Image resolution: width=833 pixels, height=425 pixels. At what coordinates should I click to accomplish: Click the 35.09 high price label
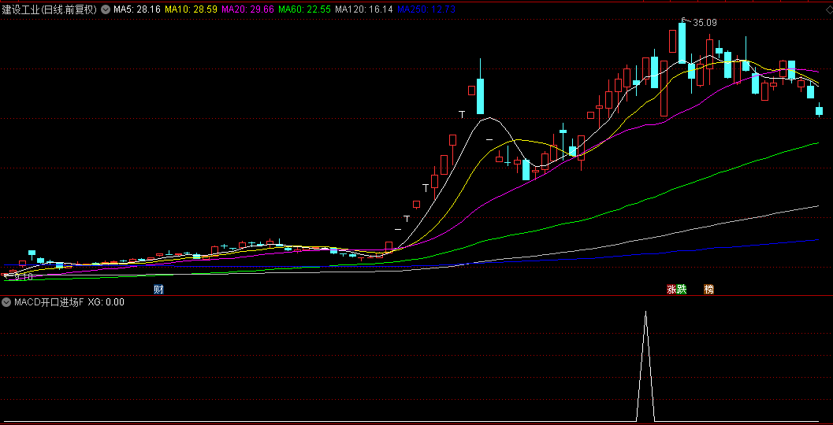click(705, 23)
